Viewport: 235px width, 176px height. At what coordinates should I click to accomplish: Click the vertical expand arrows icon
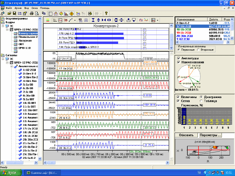(x=98, y=20)
